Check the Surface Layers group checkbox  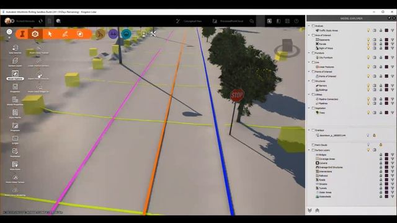[313, 150]
